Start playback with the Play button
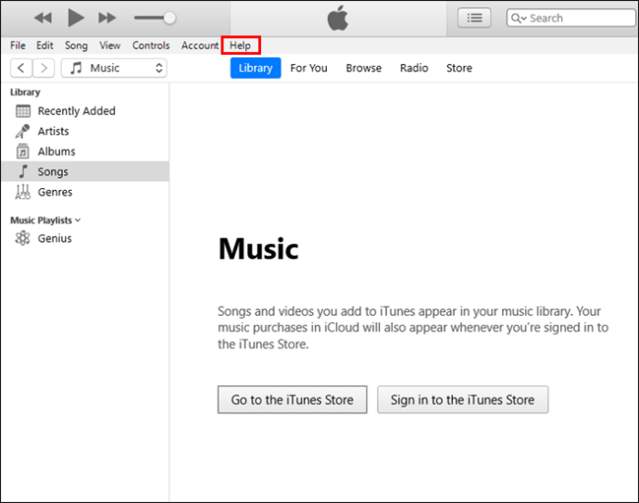The height and width of the screenshot is (503, 639). [76, 18]
